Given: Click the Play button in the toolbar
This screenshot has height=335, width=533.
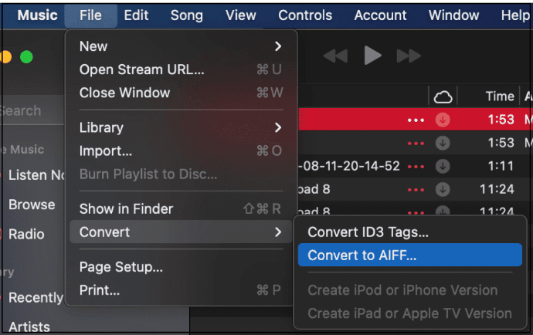Looking at the screenshot, I should [x=373, y=56].
